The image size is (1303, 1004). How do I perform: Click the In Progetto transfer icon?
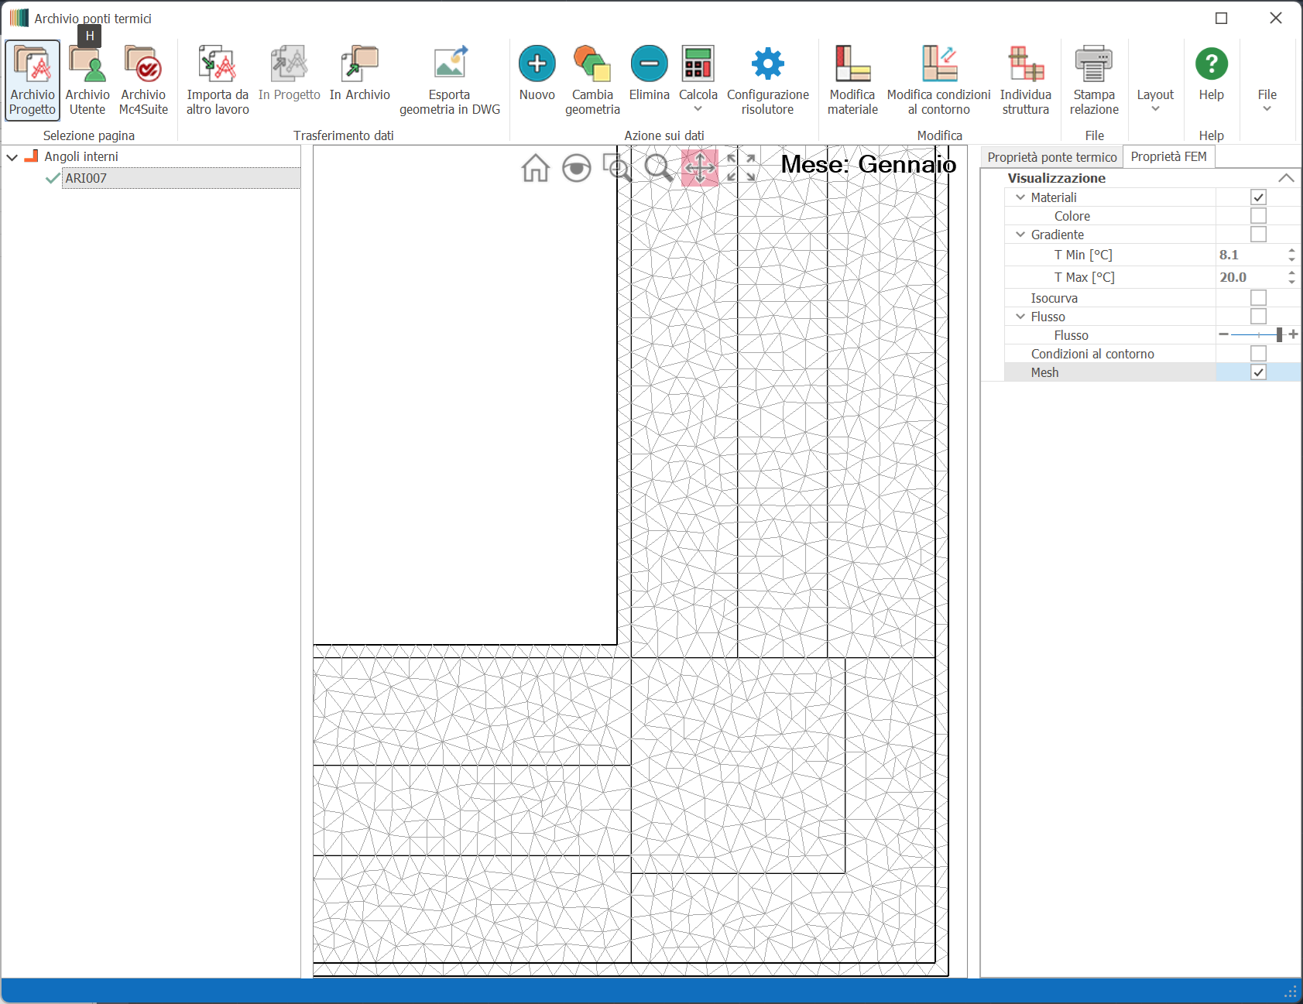click(x=289, y=64)
